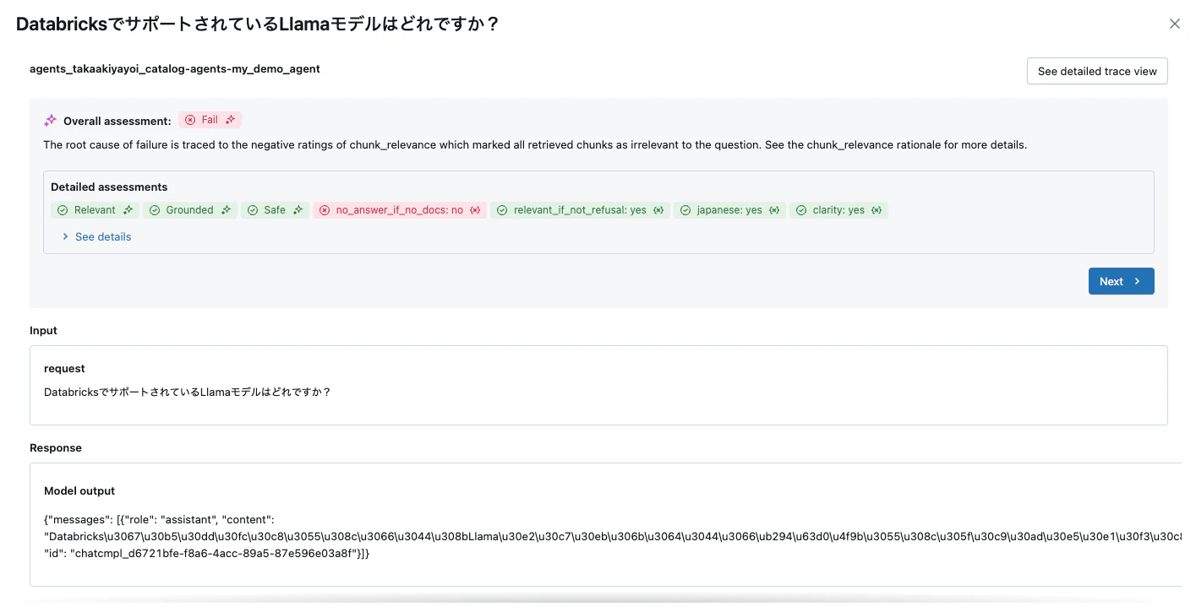Click the code icon on clarity tag
Viewport: 1196px width, 612px height.
pyautogui.click(x=877, y=210)
